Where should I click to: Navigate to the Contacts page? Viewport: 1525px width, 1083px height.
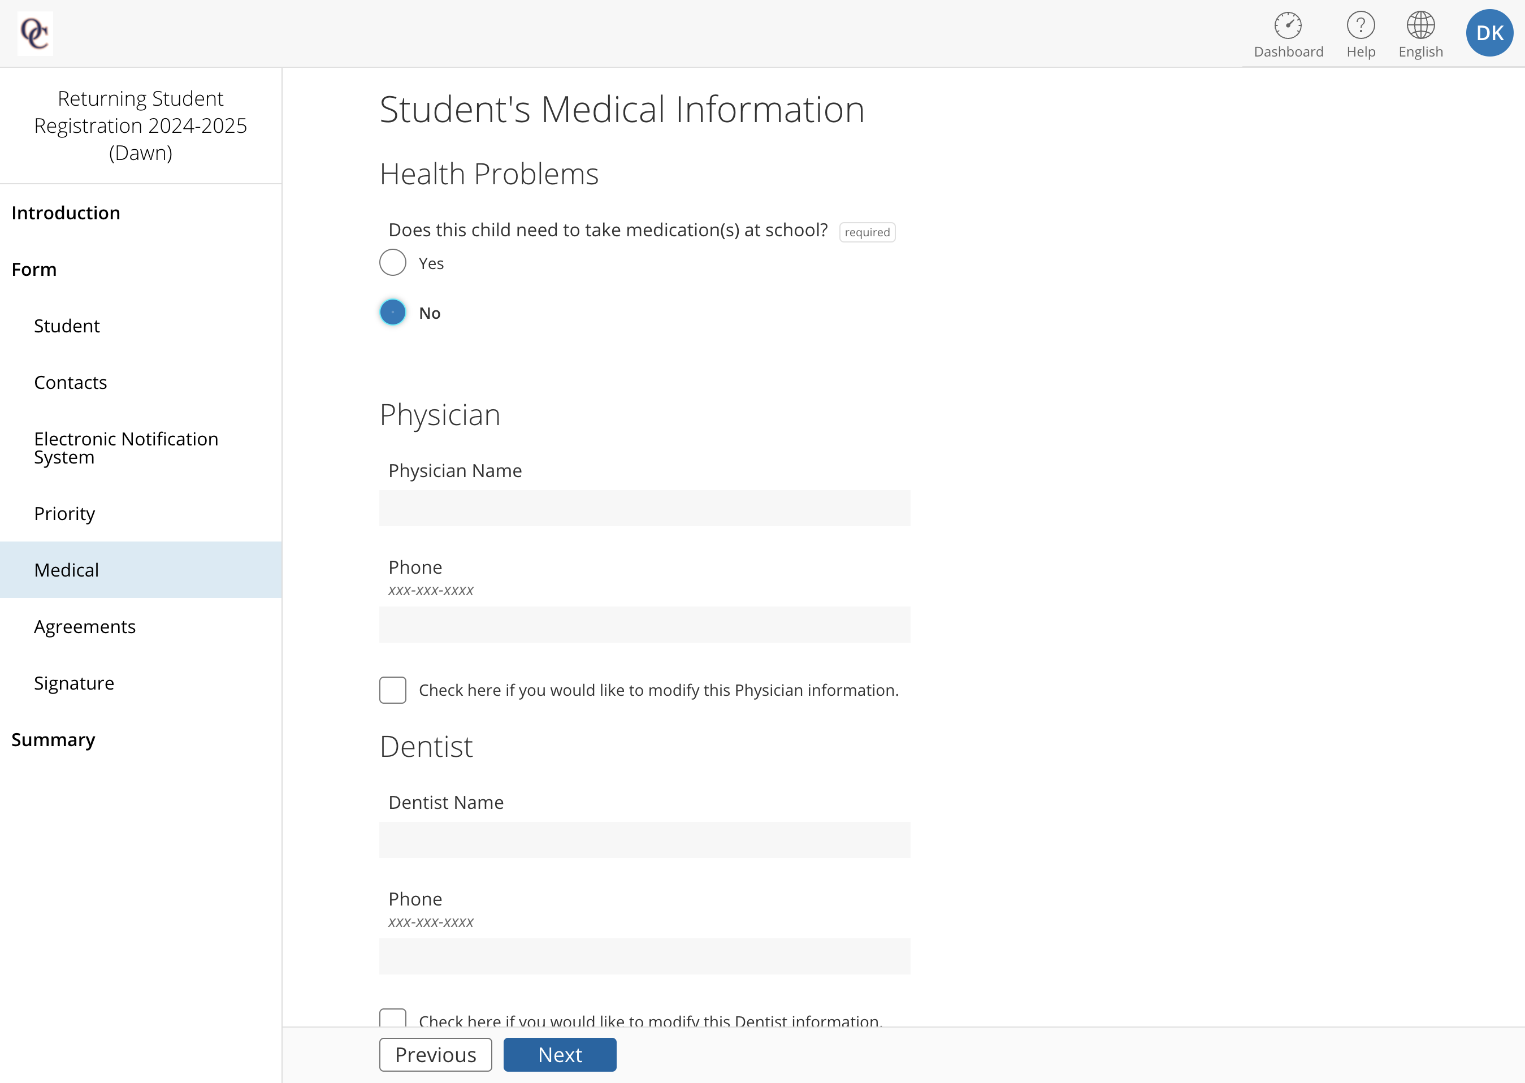pos(141,383)
